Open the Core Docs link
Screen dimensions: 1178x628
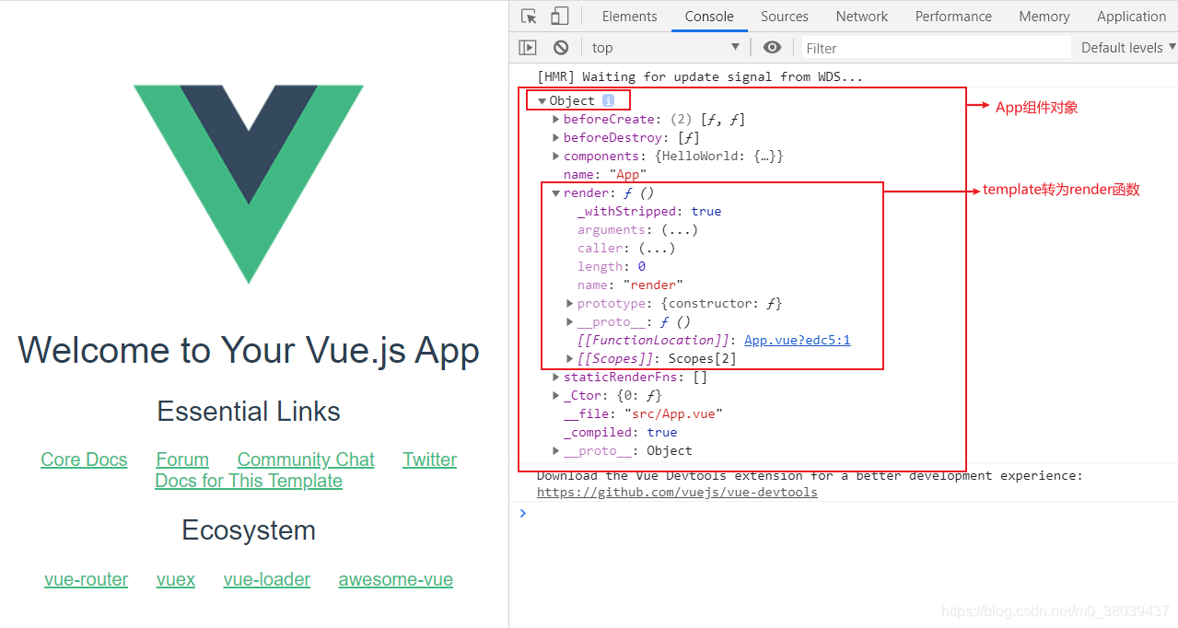[84, 459]
